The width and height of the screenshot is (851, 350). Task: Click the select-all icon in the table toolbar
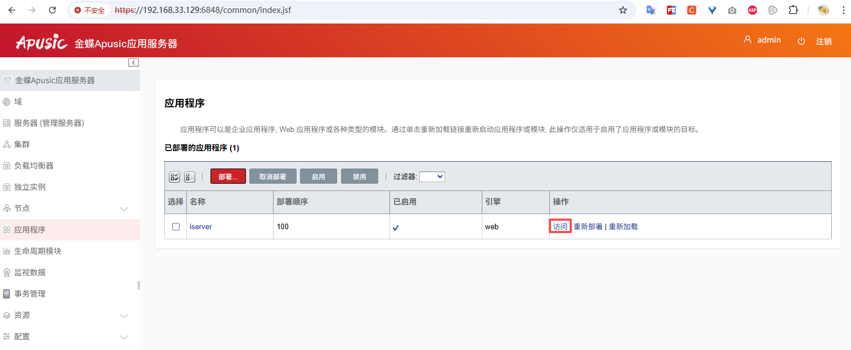(174, 176)
